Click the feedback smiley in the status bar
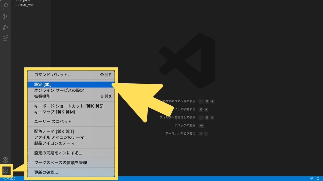323x181 pixels. pos(311,178)
